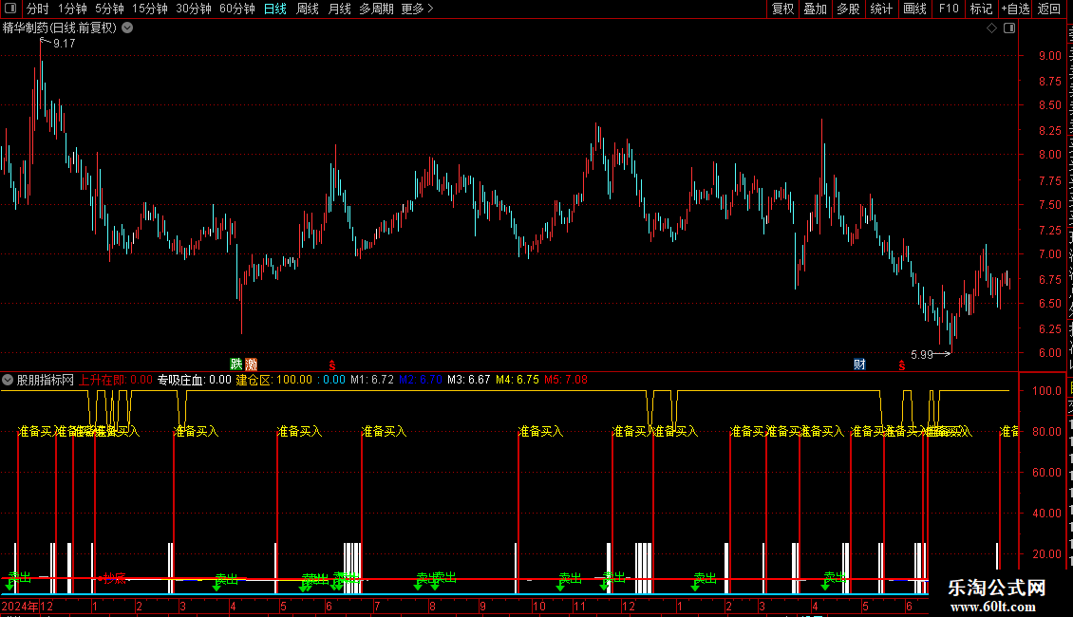Open the 复权 adjustment menu

(x=782, y=9)
